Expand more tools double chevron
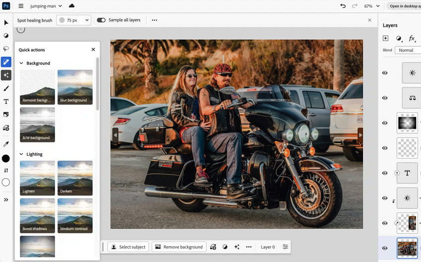 [6, 200]
